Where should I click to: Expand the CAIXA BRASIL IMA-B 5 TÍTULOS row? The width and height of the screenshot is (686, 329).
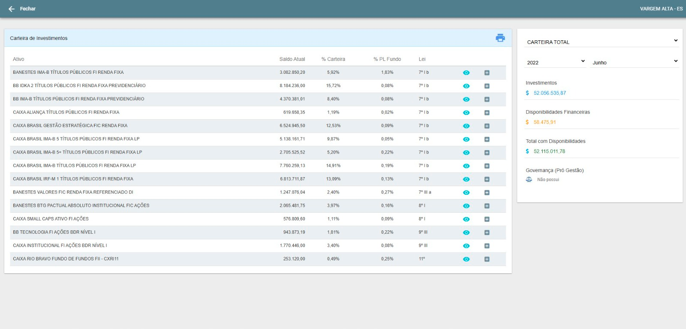click(x=487, y=139)
